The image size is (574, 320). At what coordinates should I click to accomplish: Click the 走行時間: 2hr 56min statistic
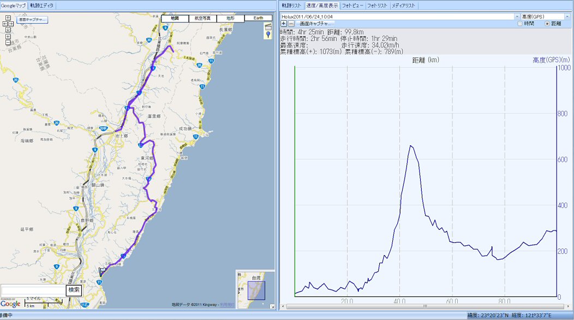(309, 38)
